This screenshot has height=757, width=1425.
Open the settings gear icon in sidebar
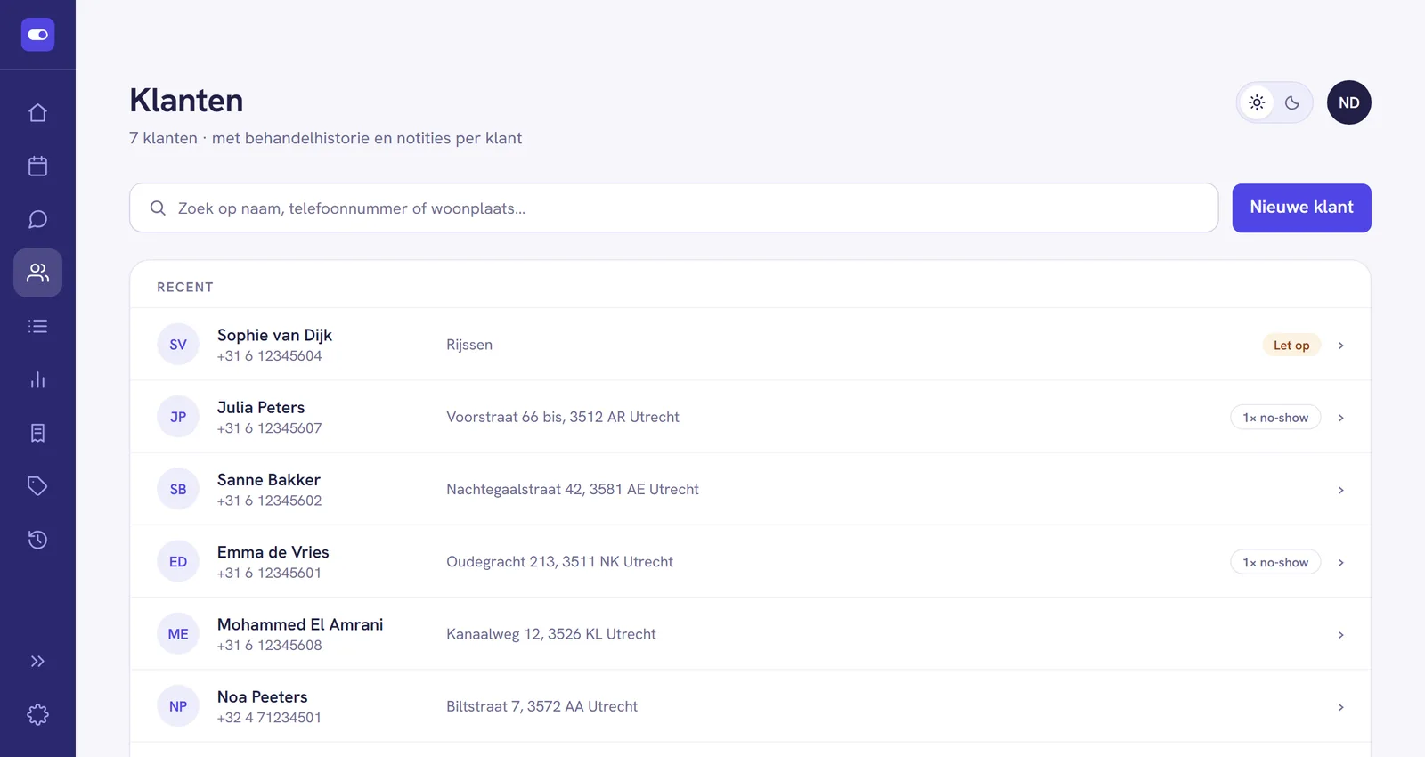tap(37, 714)
